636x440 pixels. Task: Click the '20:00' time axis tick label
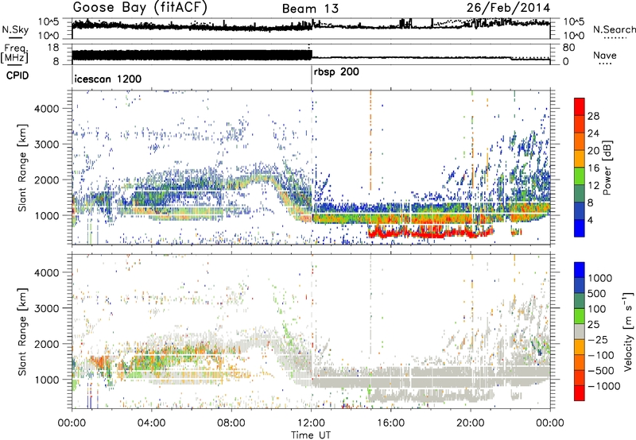(x=471, y=423)
